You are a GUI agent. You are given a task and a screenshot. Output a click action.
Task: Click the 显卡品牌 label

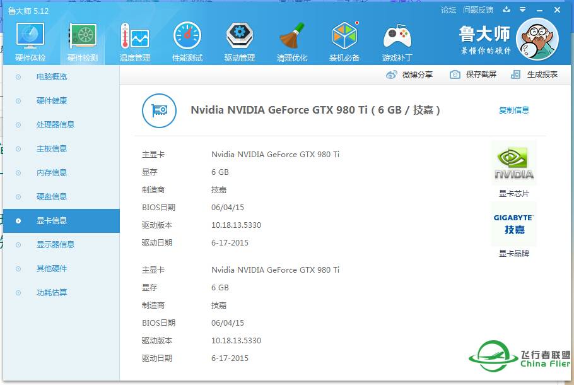[x=513, y=254]
